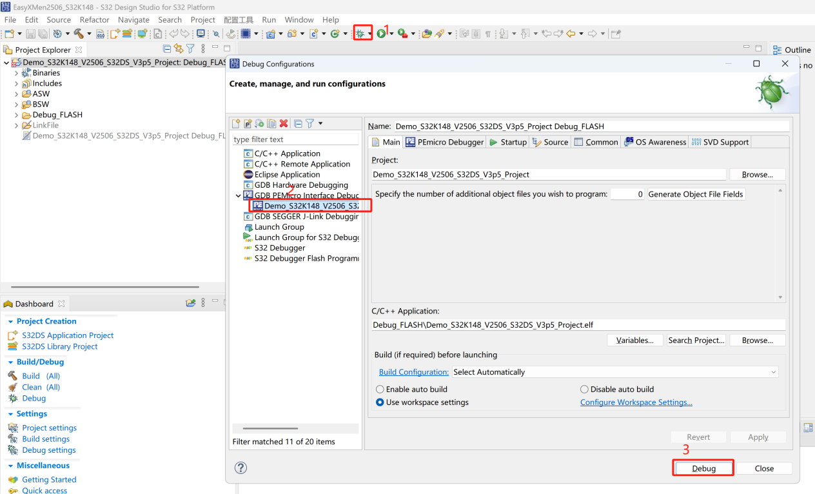Click Build settings in Dashboard

pyautogui.click(x=46, y=439)
